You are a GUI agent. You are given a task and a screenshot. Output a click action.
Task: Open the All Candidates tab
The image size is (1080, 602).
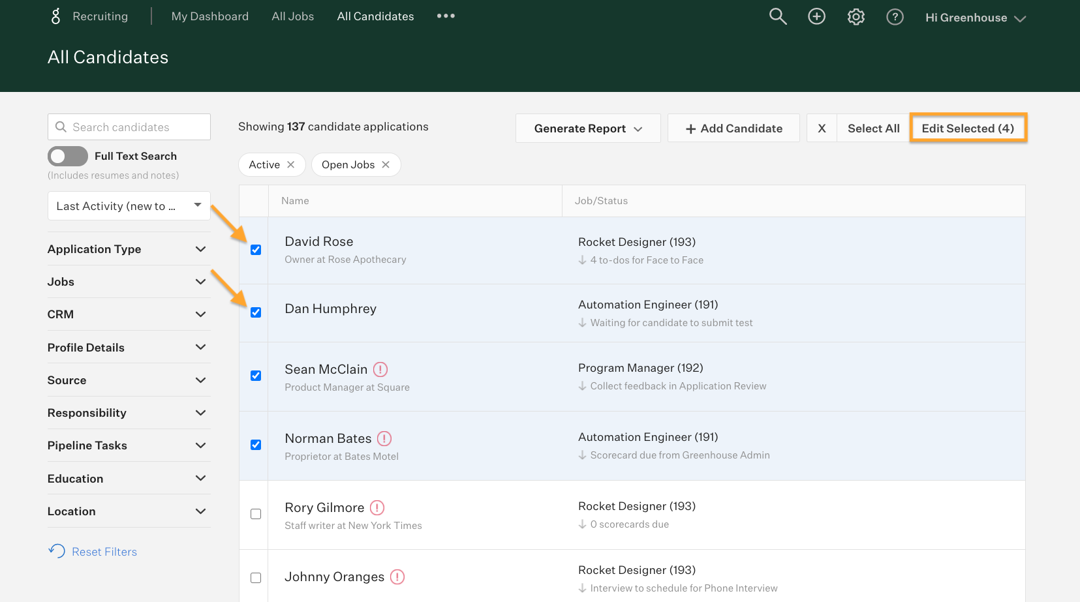point(375,16)
